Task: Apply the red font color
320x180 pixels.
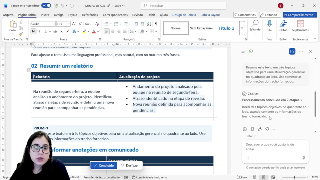Action: [x=94, y=31]
